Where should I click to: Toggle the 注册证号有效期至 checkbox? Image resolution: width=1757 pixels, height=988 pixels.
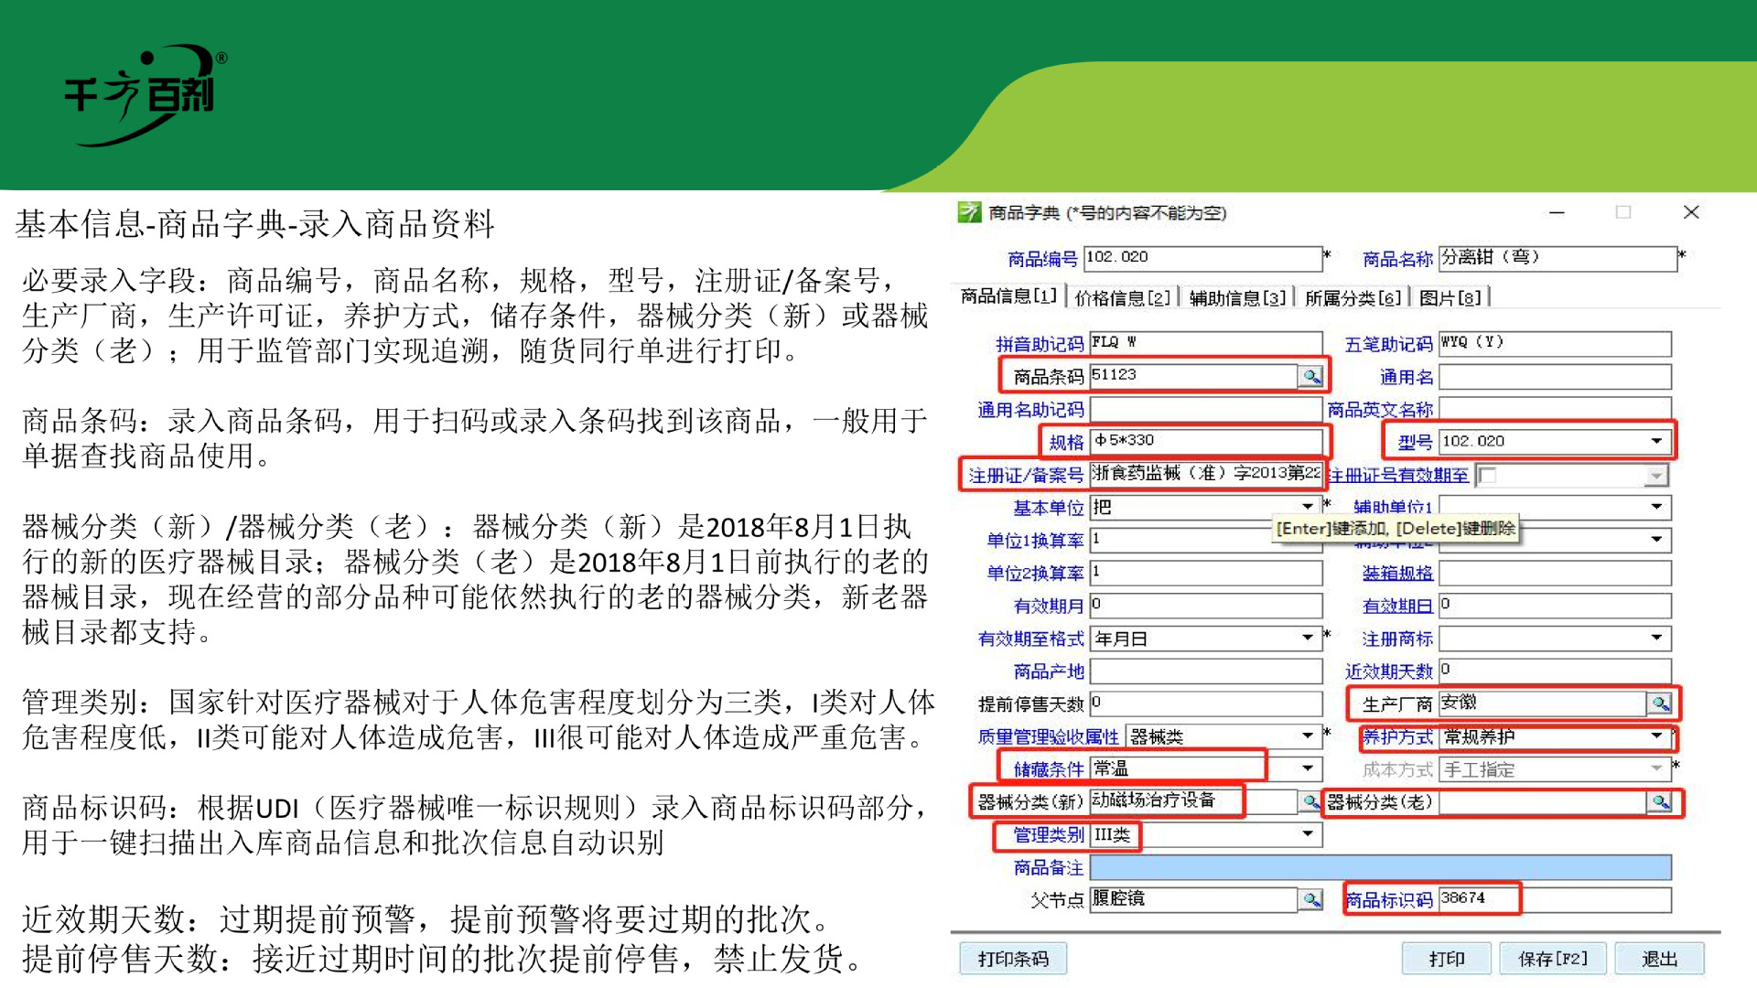(x=1489, y=475)
